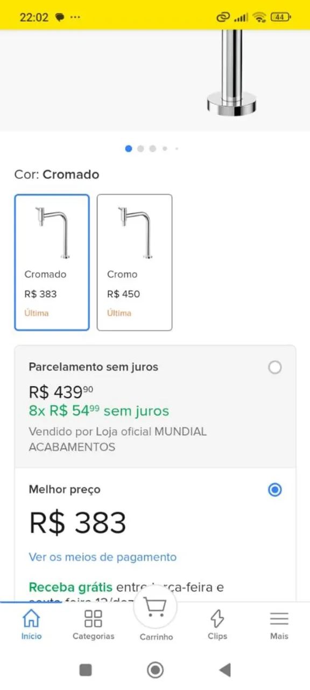Select the Melhor preço radio button
This screenshot has width=310, height=690.
(x=275, y=489)
